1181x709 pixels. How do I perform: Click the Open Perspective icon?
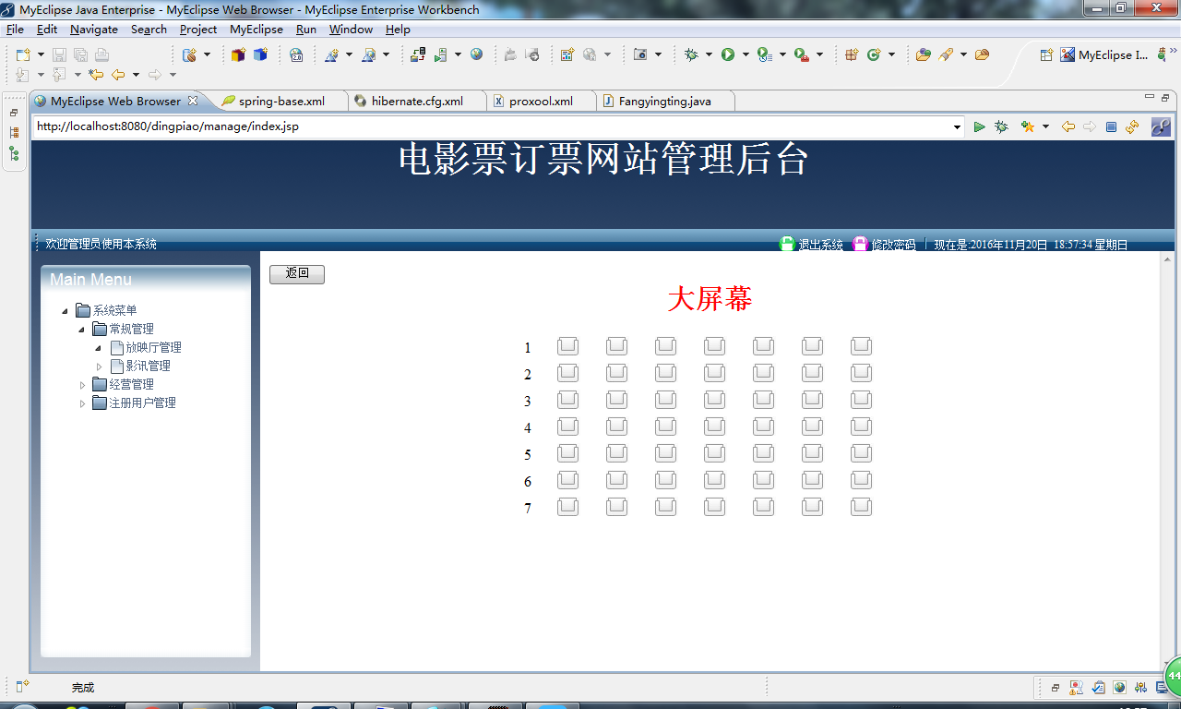pos(1046,55)
